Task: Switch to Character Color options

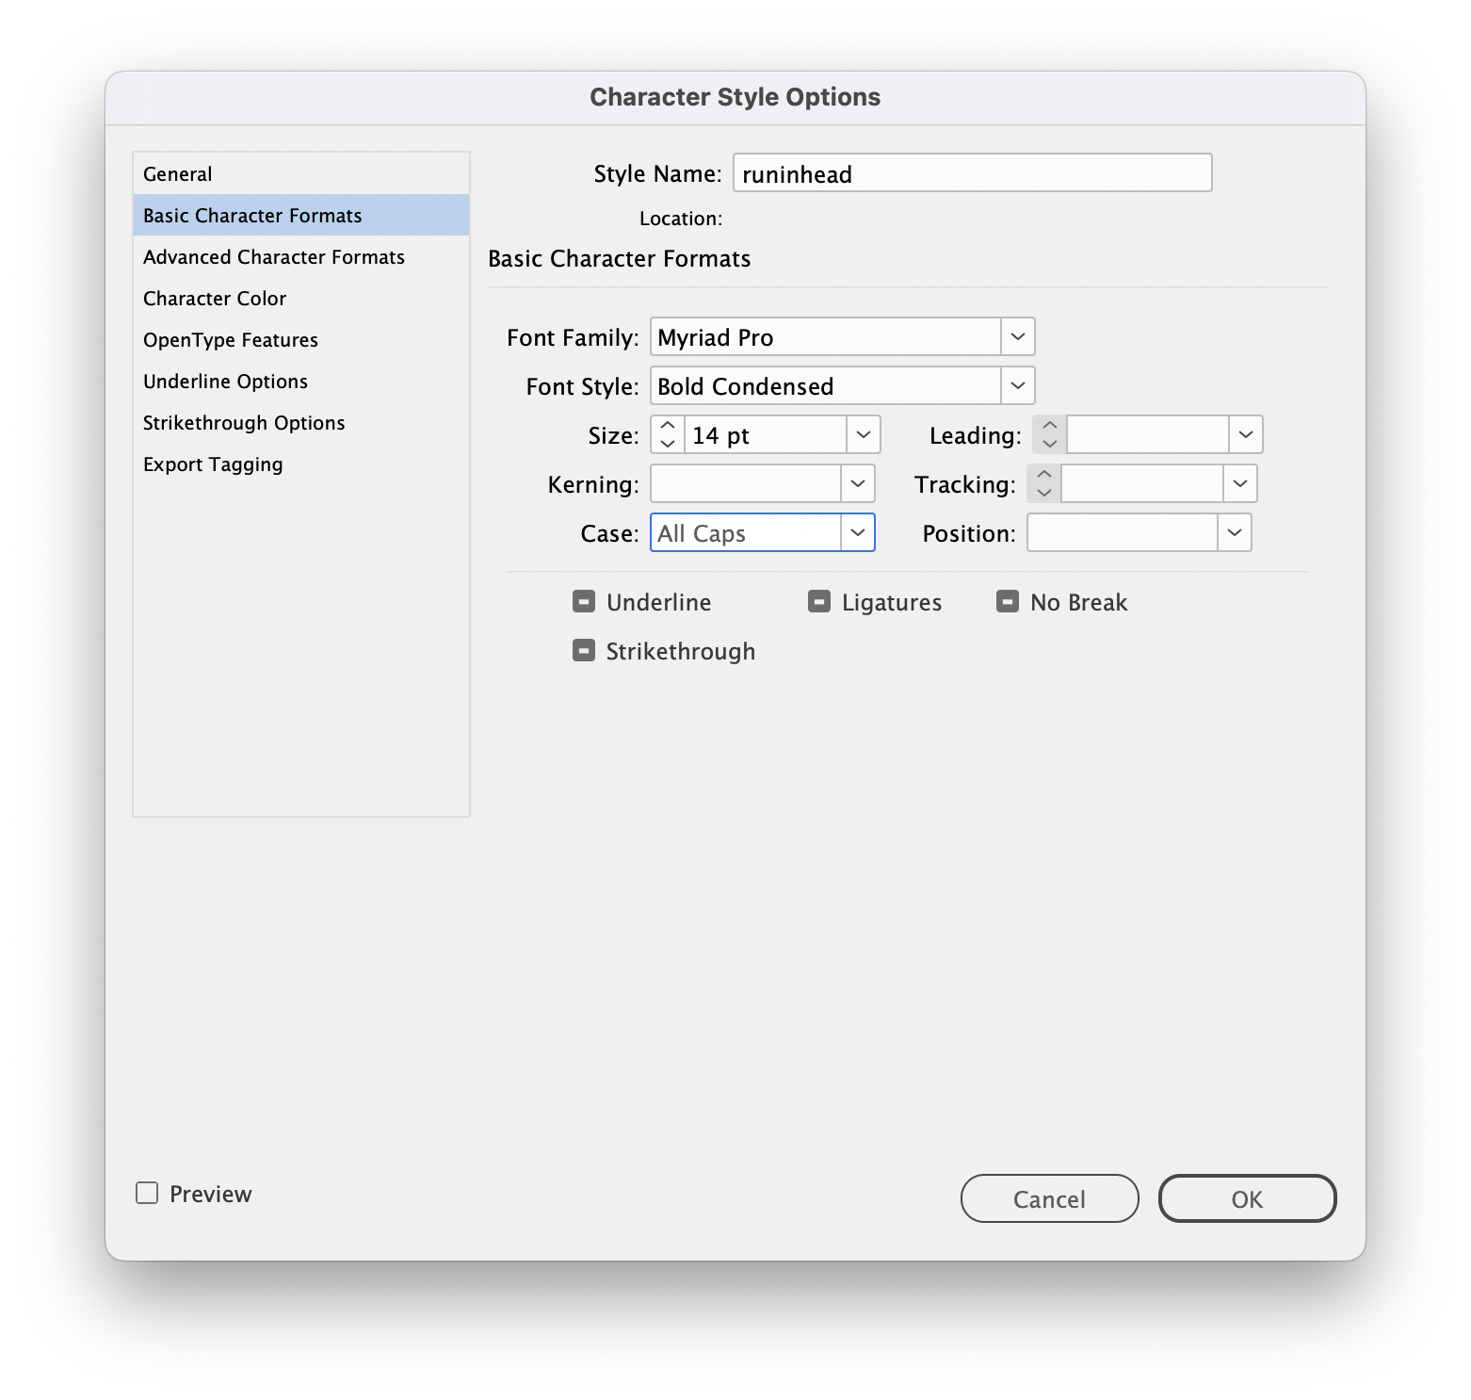Action: tap(215, 298)
